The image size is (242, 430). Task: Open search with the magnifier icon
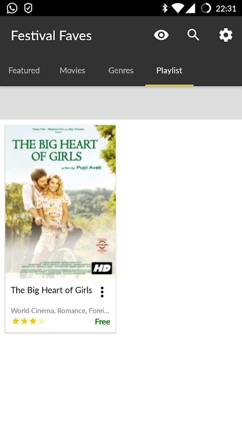tap(193, 35)
